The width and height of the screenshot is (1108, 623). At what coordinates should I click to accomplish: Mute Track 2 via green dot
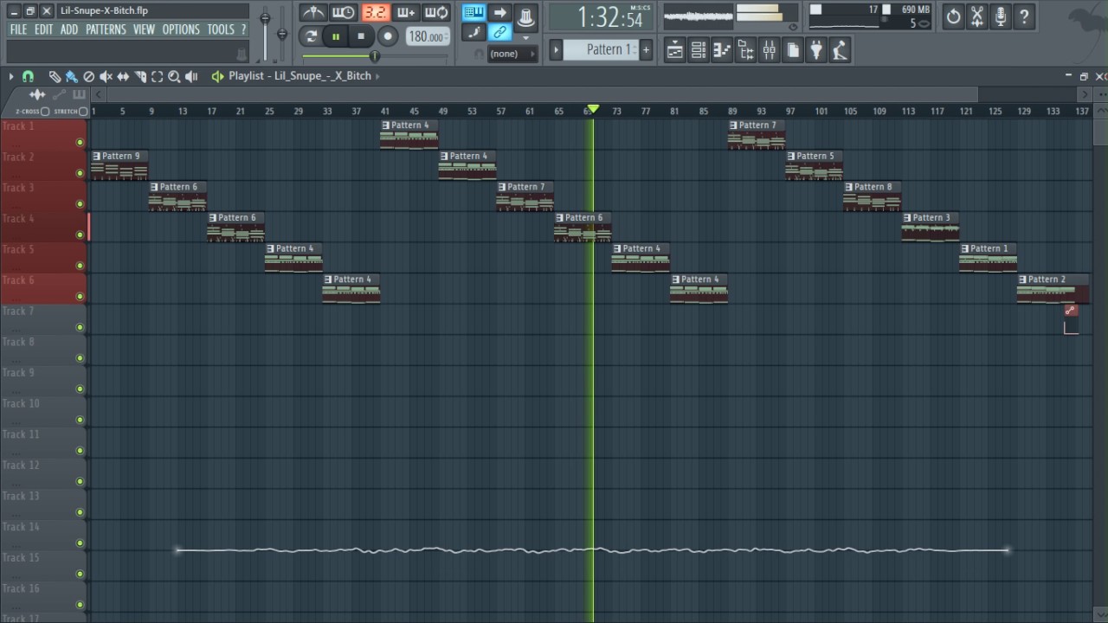coord(80,173)
